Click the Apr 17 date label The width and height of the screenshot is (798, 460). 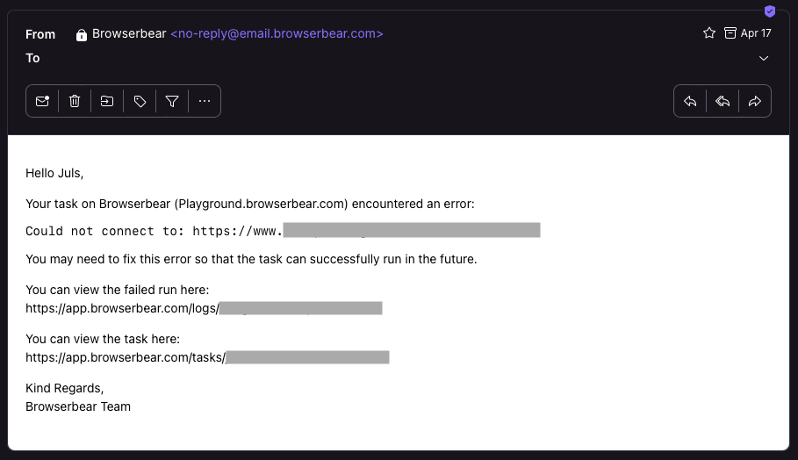point(756,33)
